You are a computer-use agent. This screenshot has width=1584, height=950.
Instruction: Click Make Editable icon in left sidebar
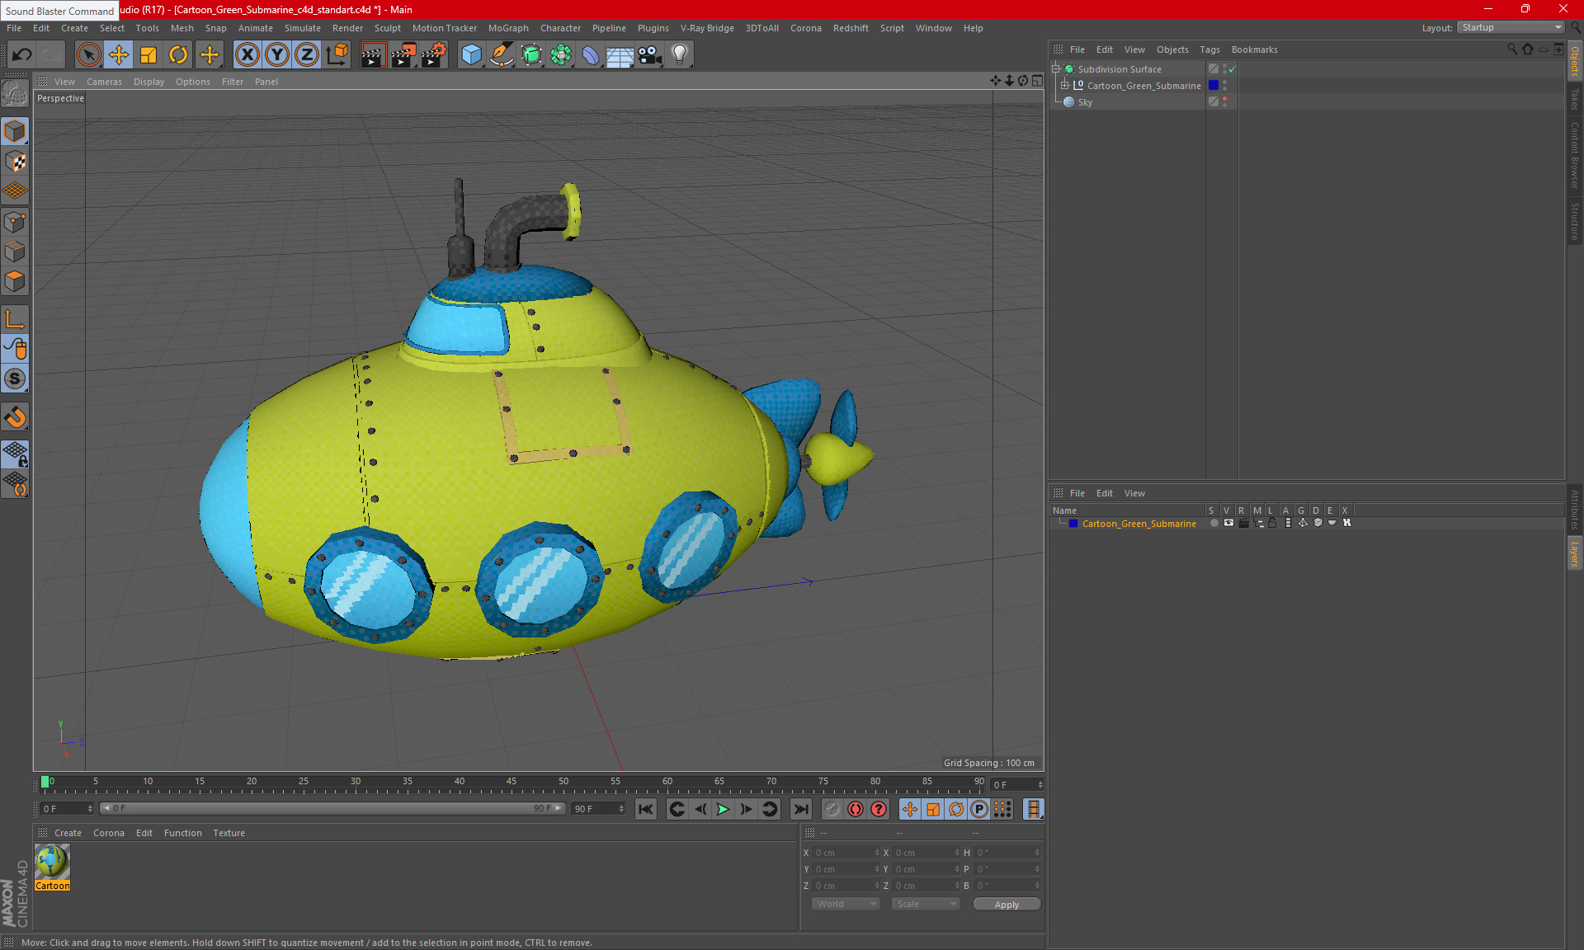click(15, 94)
